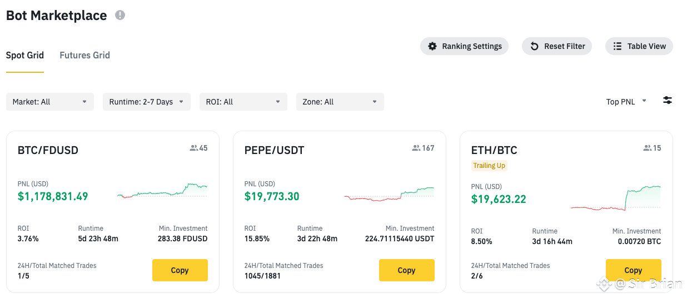Change the Top PNL sort order
687x298 pixels.
[626, 101]
